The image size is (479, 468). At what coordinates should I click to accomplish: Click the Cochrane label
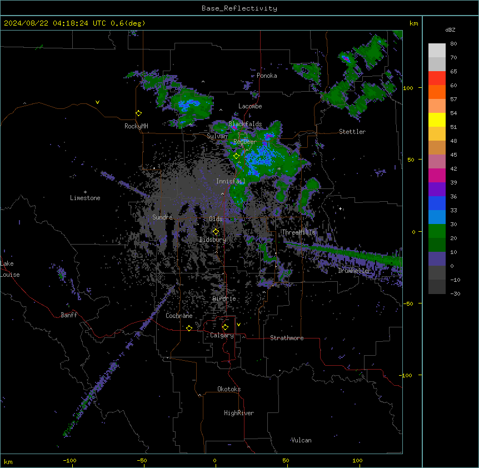click(179, 316)
